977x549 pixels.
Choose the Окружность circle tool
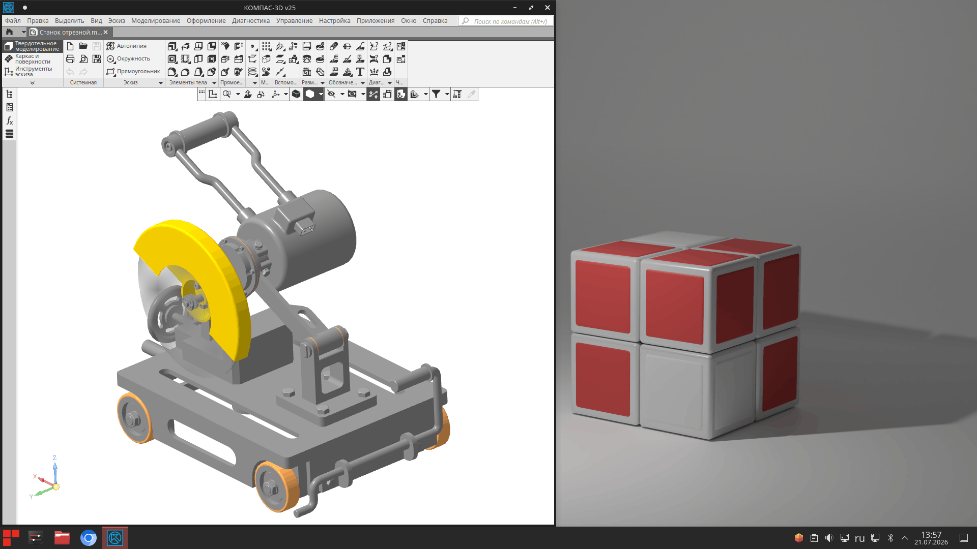(x=128, y=59)
